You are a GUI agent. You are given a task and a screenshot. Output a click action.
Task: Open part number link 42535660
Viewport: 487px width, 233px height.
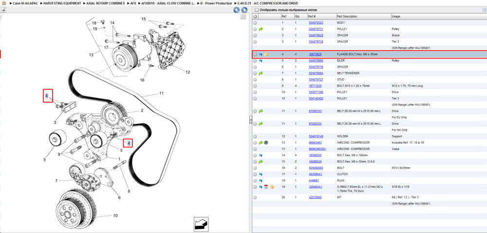(x=315, y=197)
